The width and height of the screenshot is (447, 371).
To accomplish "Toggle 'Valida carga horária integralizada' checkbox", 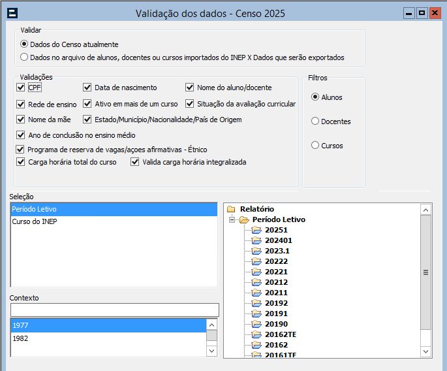I will pos(134,162).
